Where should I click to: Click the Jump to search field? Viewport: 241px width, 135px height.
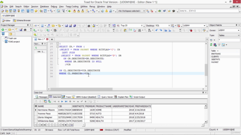pyautogui.click(x=209, y=11)
